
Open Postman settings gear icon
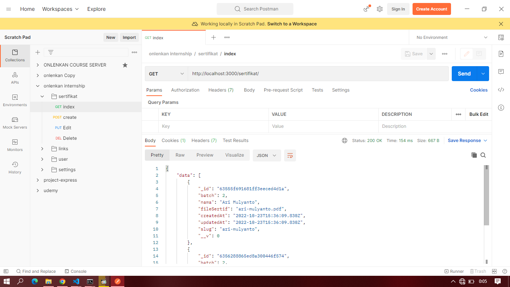[380, 9]
